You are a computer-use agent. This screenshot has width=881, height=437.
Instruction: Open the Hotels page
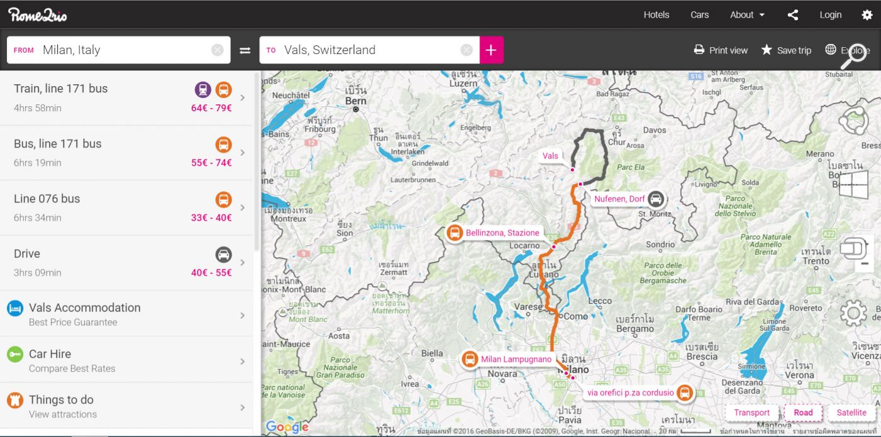[x=656, y=15]
